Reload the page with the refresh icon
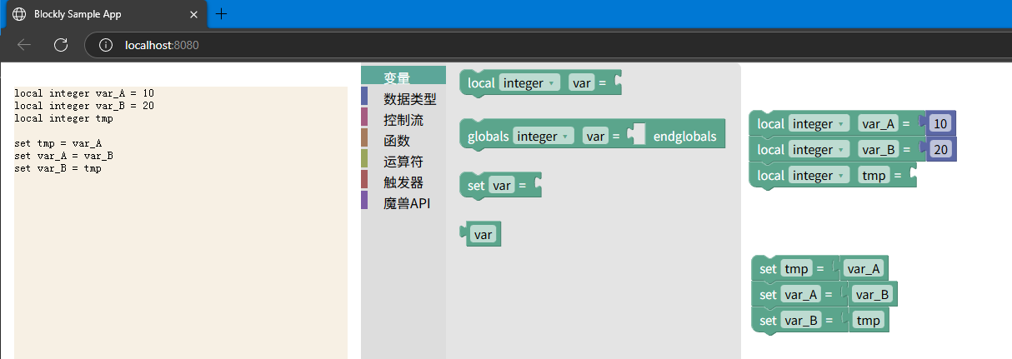 (x=61, y=45)
